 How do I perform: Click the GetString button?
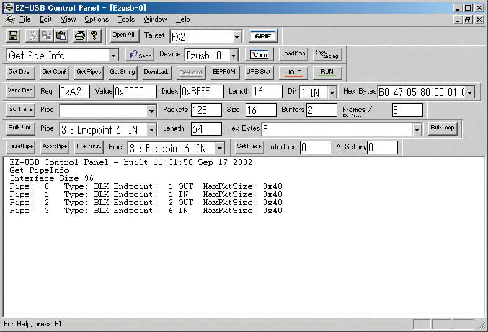[x=123, y=72]
